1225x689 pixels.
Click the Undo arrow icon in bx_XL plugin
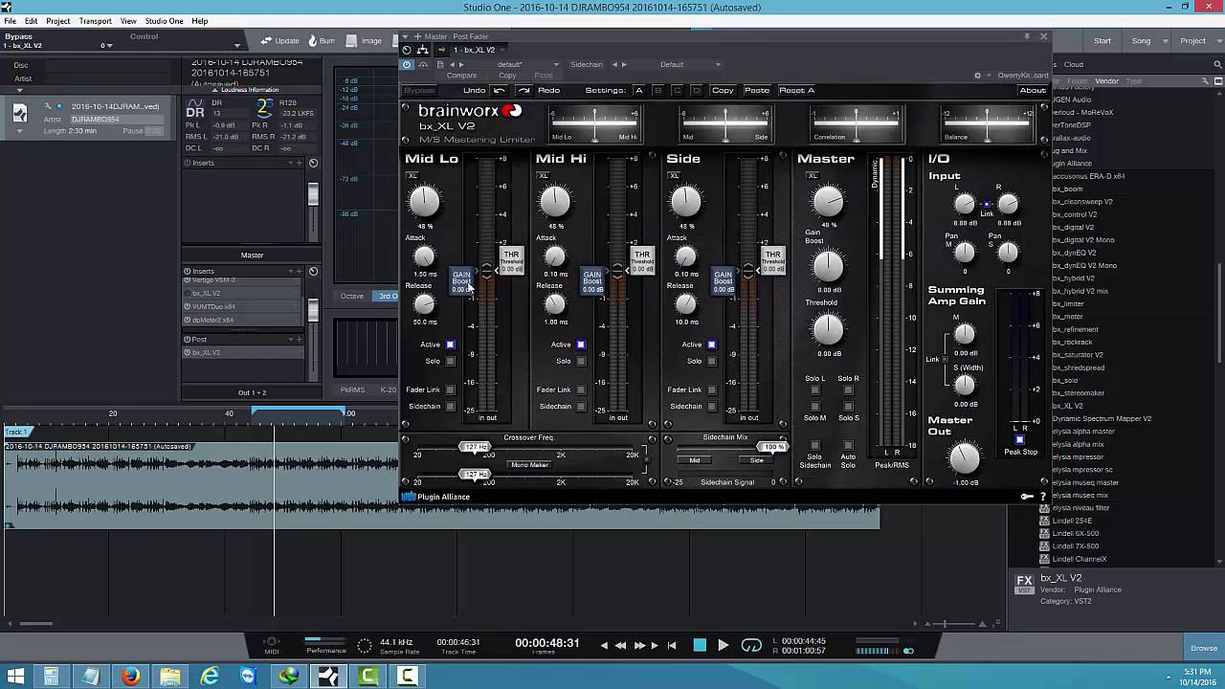click(499, 90)
